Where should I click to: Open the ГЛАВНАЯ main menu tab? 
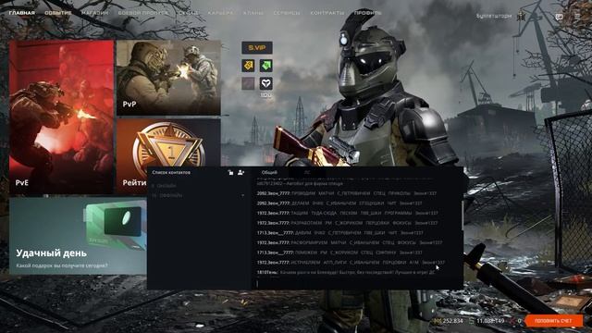click(21, 13)
